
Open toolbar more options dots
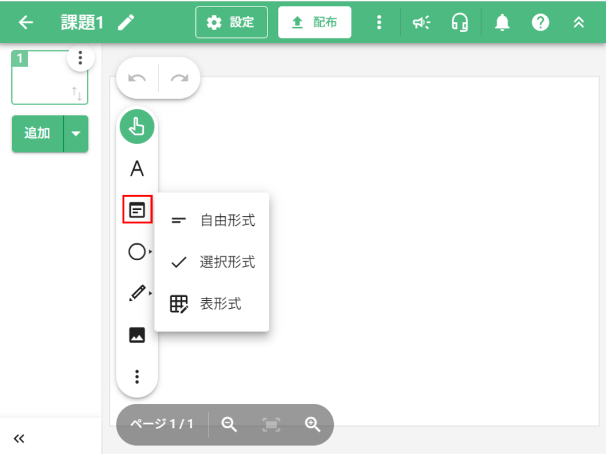click(137, 377)
